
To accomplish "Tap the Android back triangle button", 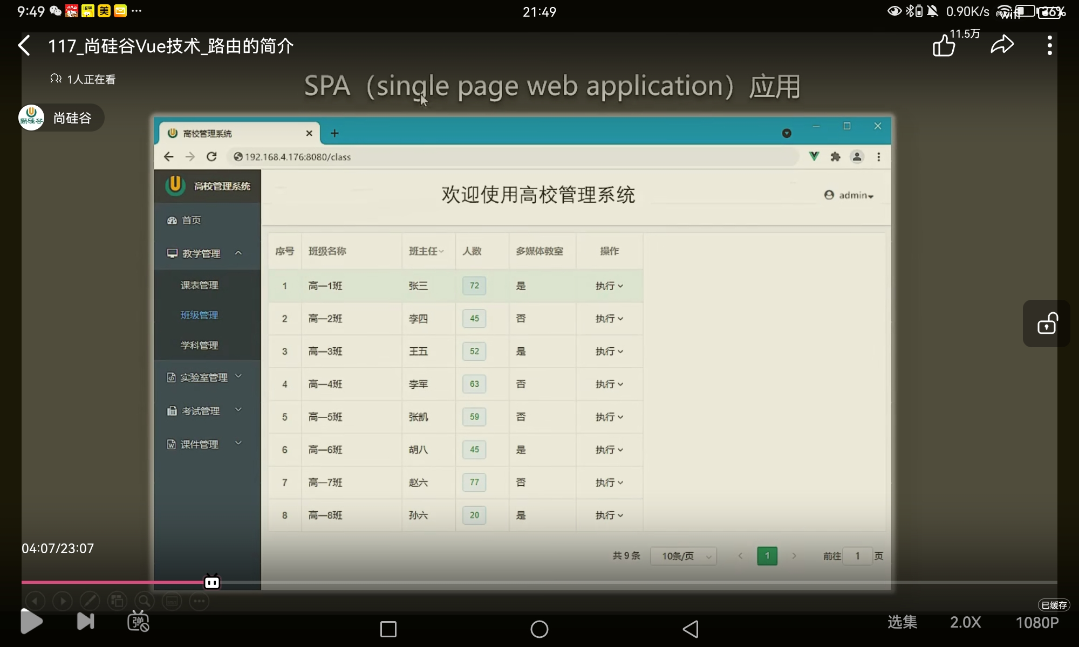I will pyautogui.click(x=691, y=629).
